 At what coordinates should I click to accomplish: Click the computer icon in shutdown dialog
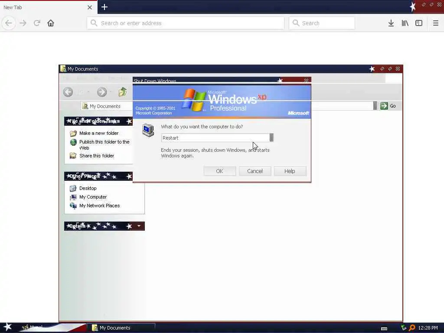[x=148, y=130]
